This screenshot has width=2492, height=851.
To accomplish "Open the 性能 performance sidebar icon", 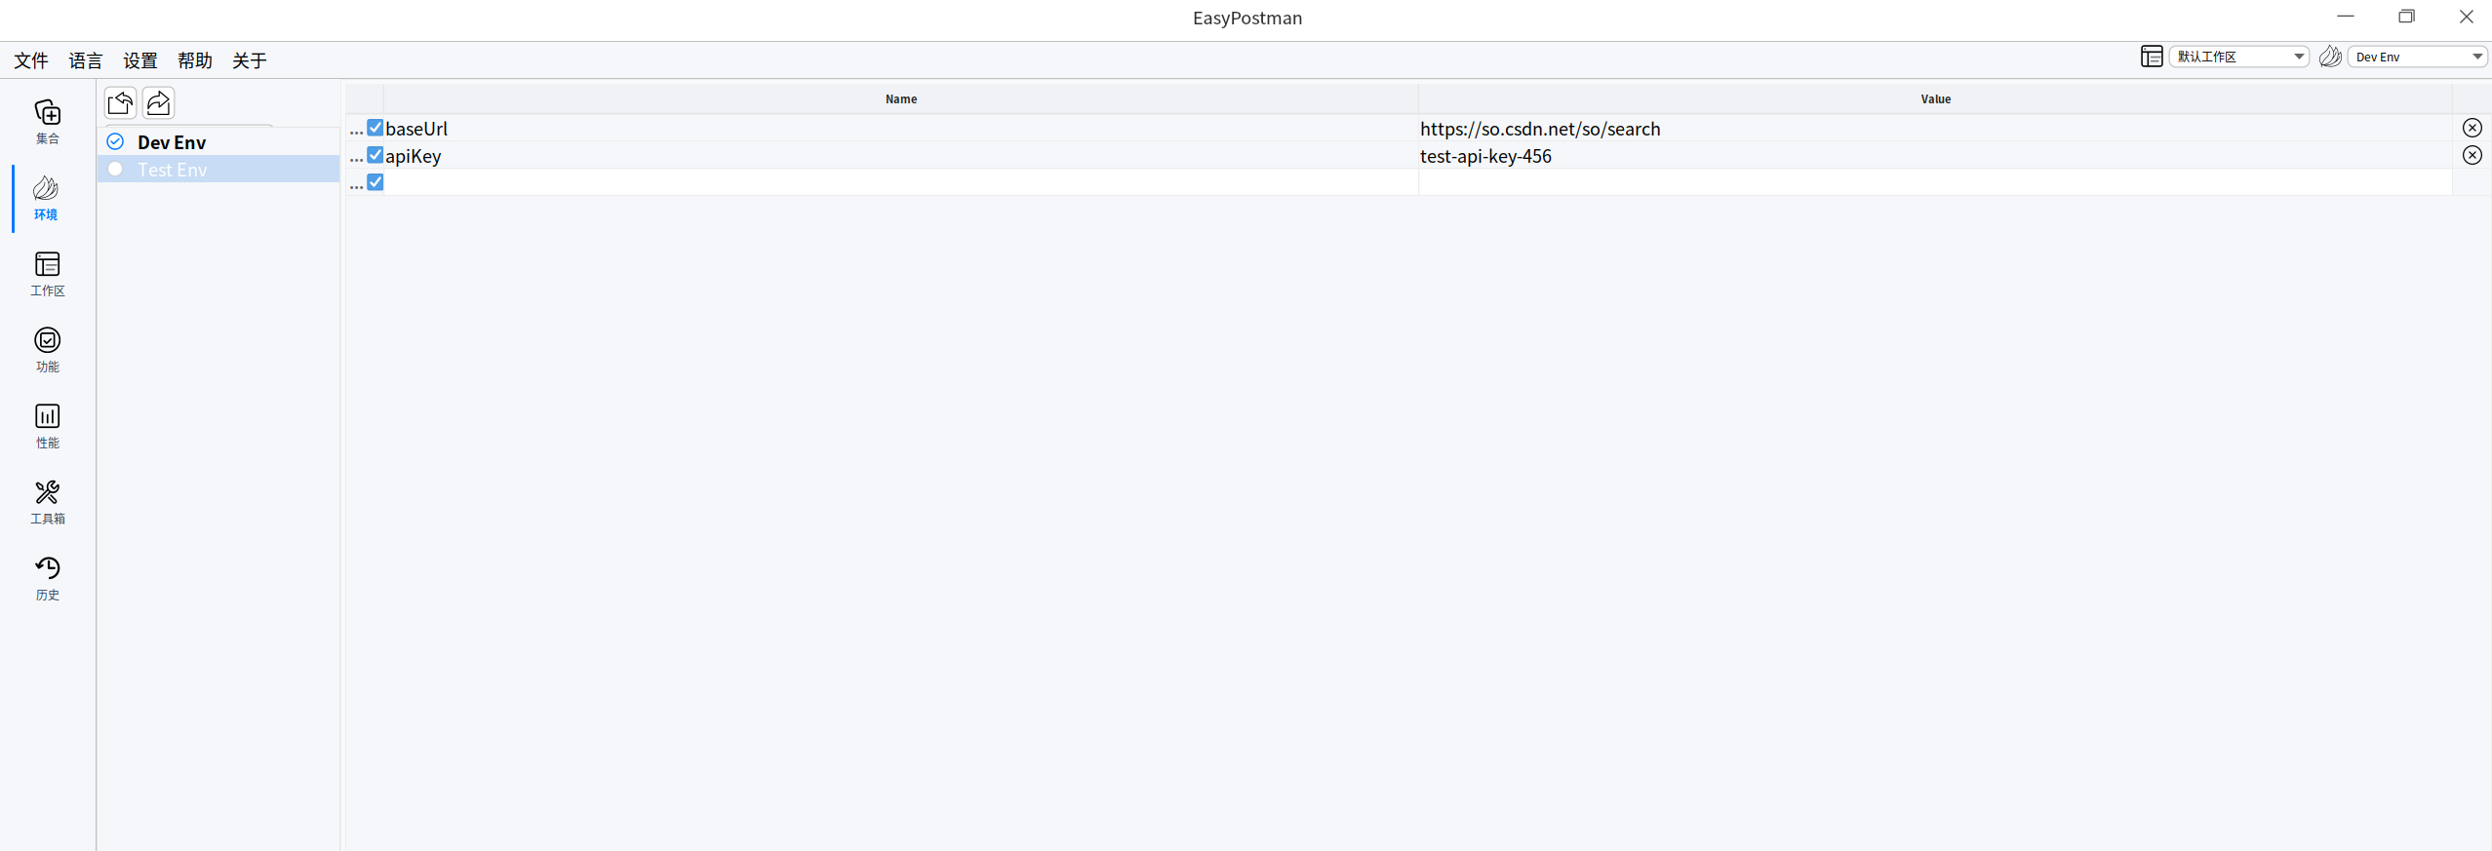I will (x=47, y=425).
